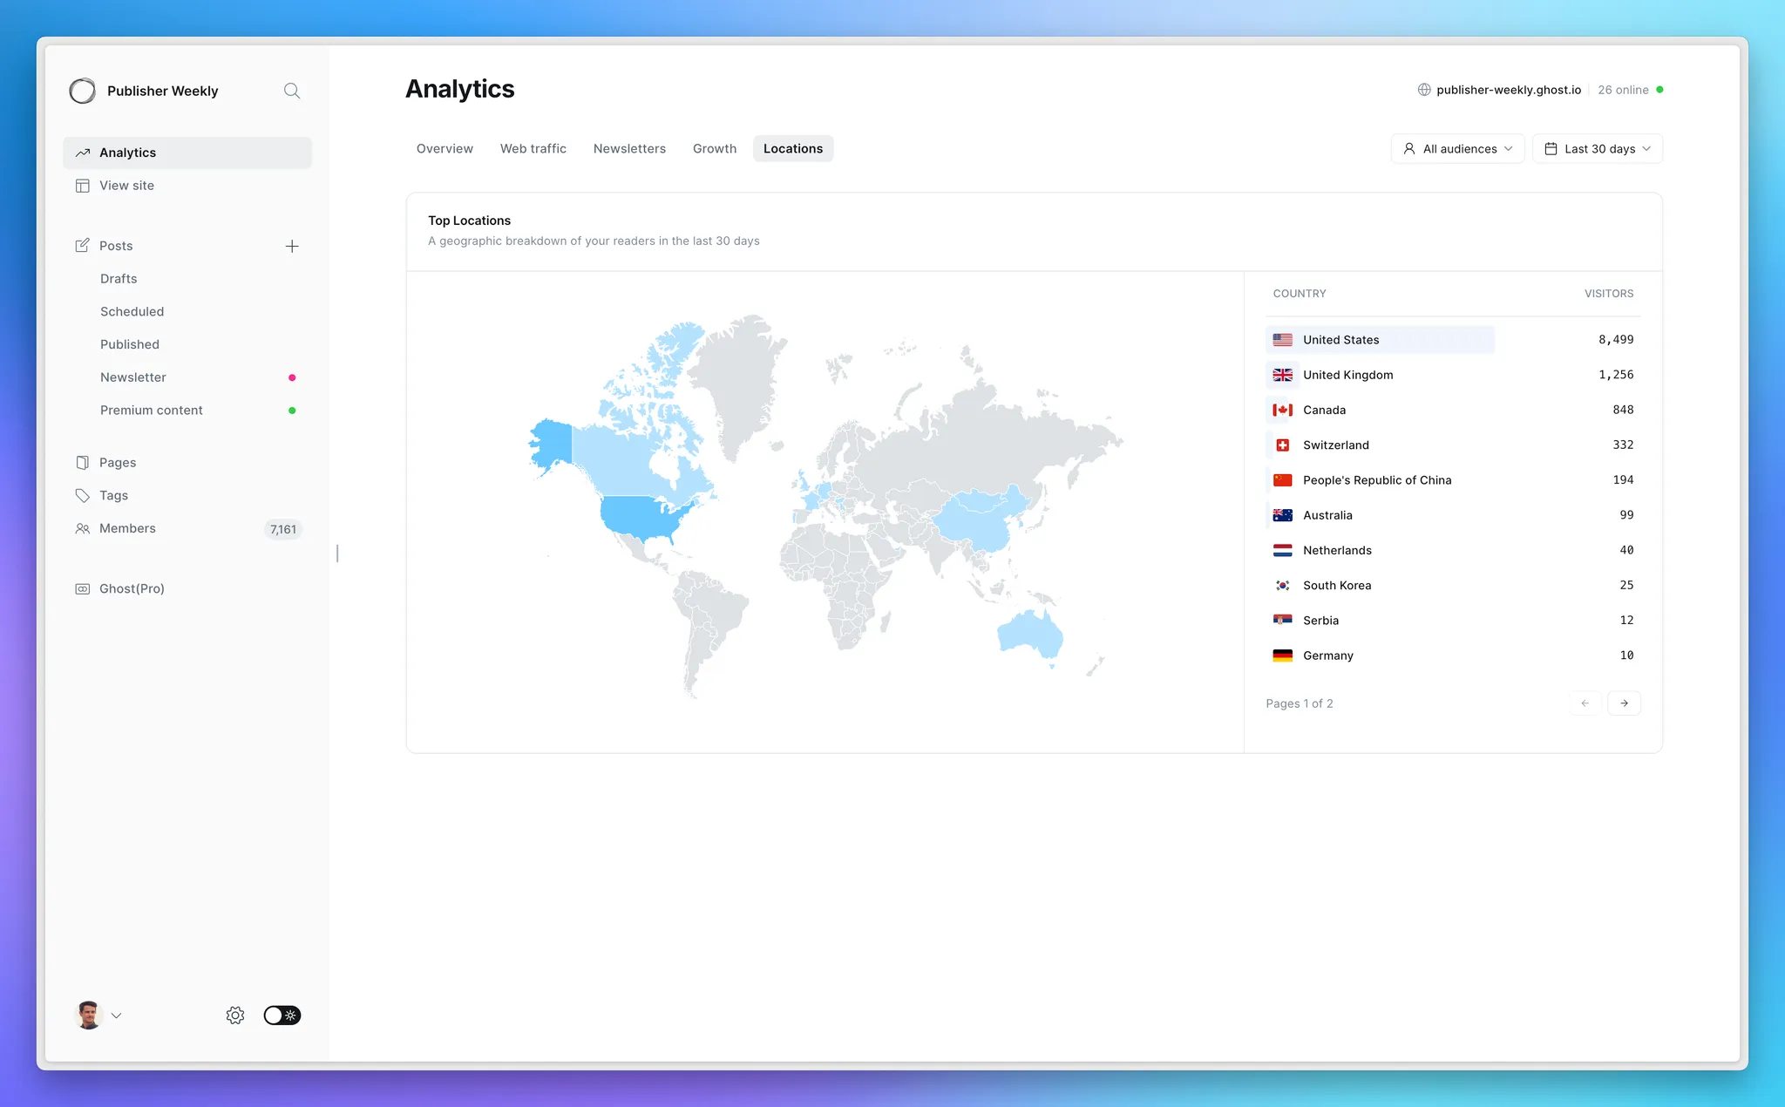Image resolution: width=1785 pixels, height=1107 pixels.
Task: Expand the user avatar menu chevron
Action: [x=117, y=1015]
